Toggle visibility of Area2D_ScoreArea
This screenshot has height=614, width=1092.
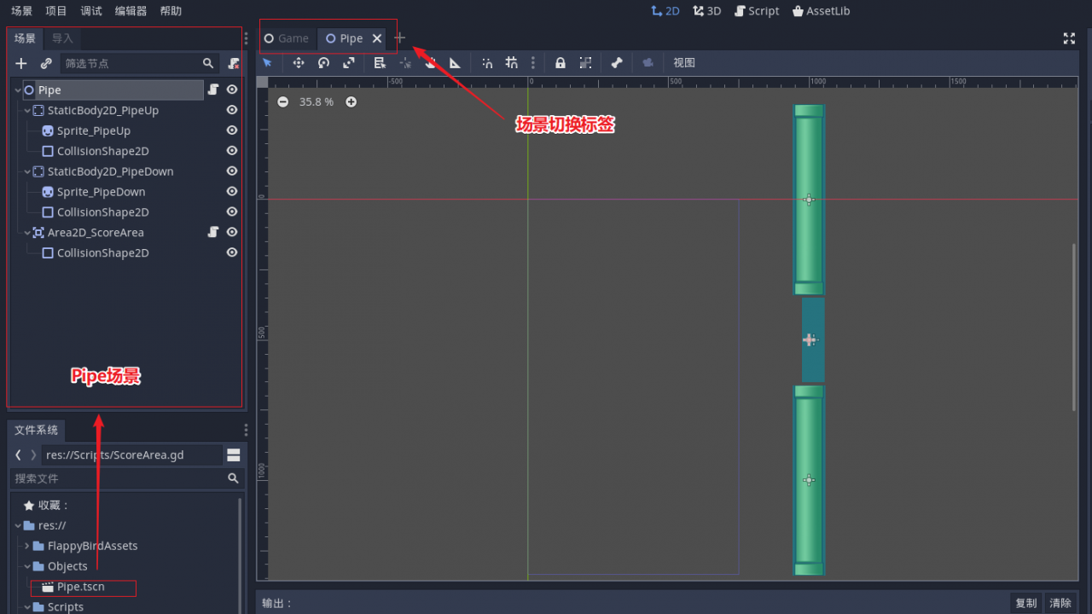click(232, 232)
